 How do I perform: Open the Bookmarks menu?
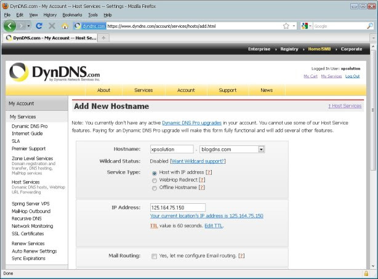coord(72,15)
